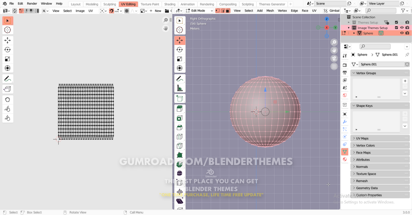
Task: Collapse the Shape Keys panel
Action: coord(380,106)
